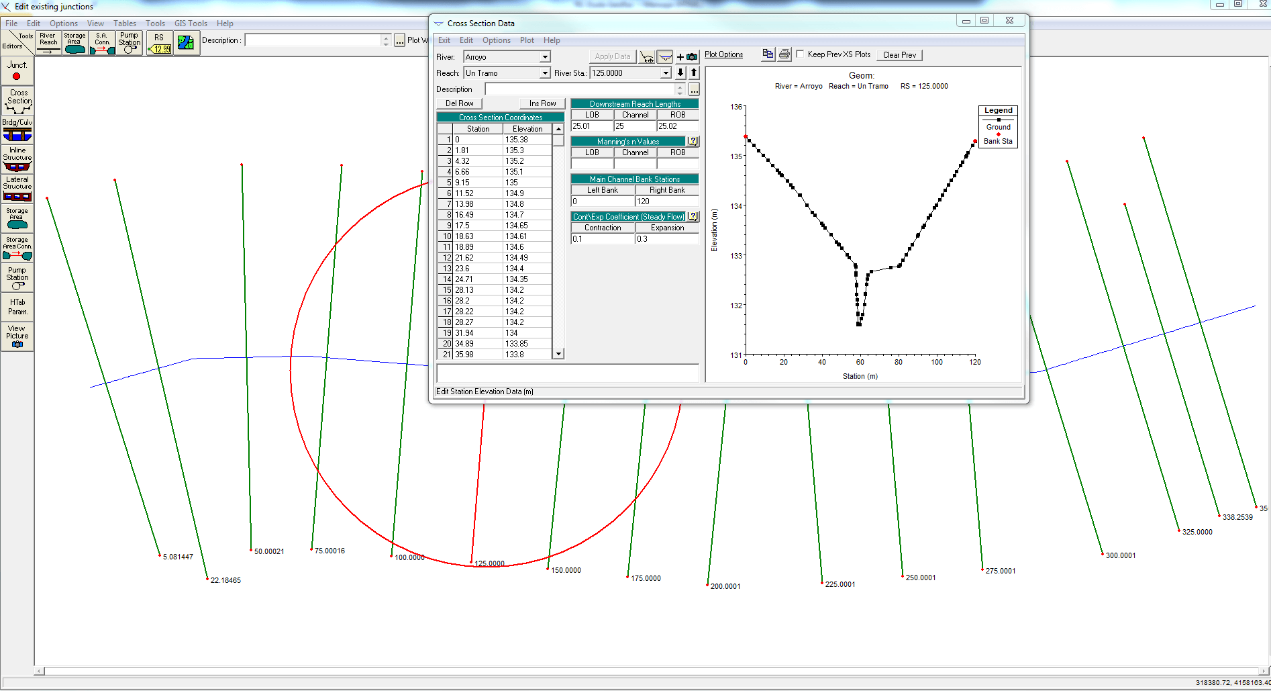This screenshot has width=1271, height=691.
Task: Click cross section Description text field
Action: coord(580,89)
